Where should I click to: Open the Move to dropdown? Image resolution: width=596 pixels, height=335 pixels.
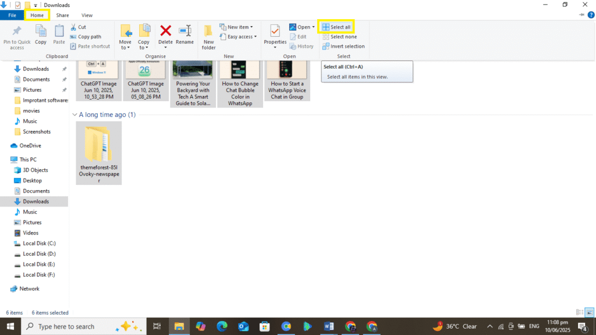coord(125,37)
